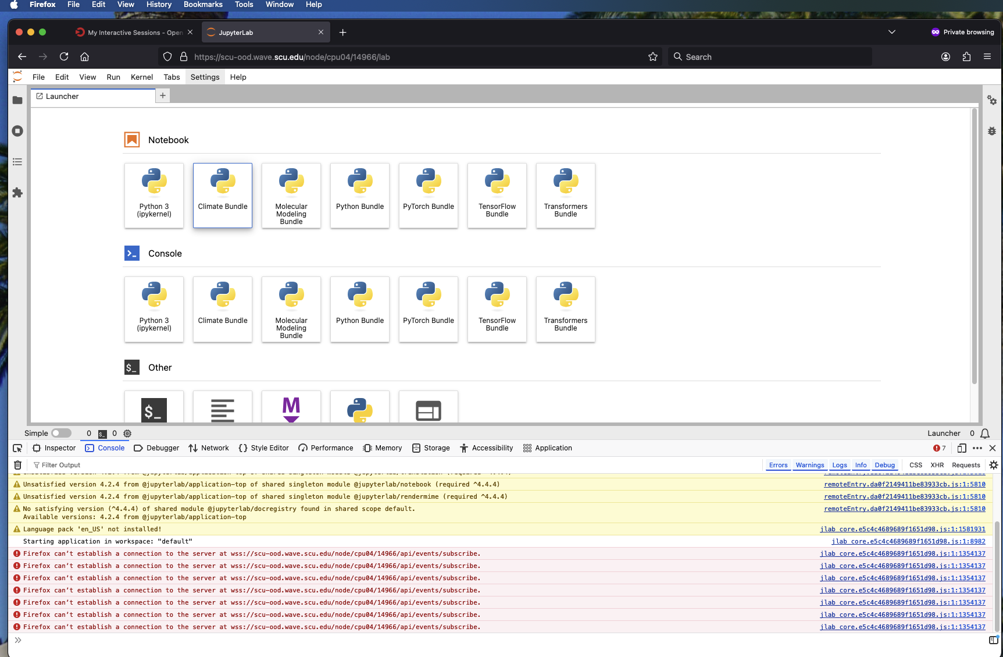
Task: Show notifications bell in status bar
Action: coord(985,434)
